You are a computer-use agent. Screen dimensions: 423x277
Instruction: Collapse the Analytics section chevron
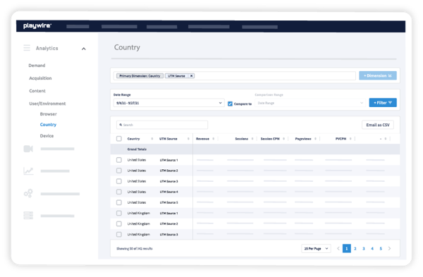click(84, 49)
